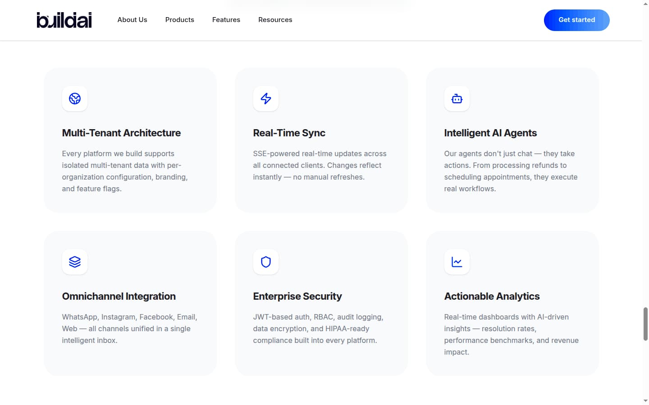The height and width of the screenshot is (405, 649).
Task: Click the text 'SSE-powered real-time updates across'
Action: coord(320,153)
